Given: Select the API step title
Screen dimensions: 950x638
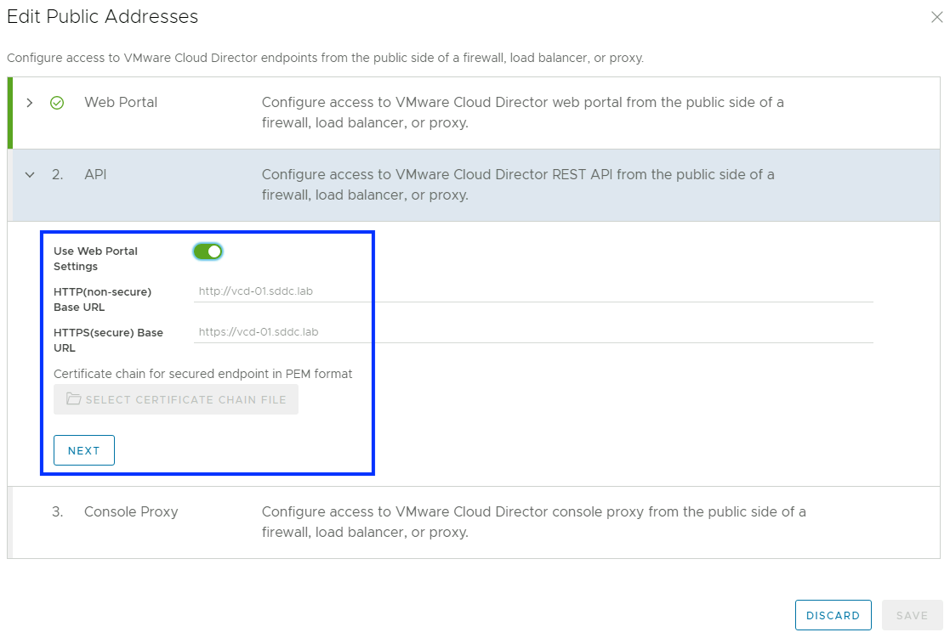Looking at the screenshot, I should (x=95, y=175).
